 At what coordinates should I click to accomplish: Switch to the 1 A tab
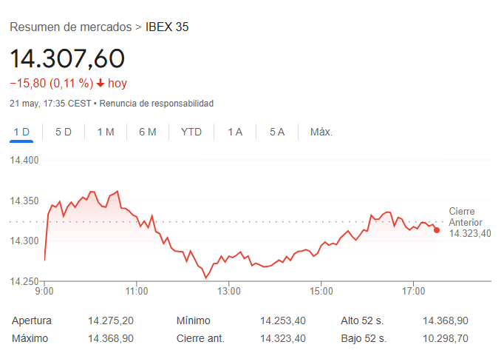(x=235, y=132)
